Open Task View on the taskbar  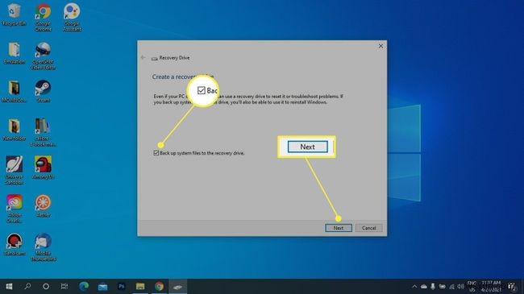(64, 286)
